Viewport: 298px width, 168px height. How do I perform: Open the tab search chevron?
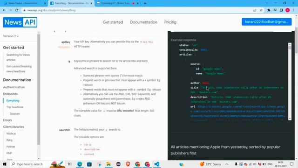point(267,3)
